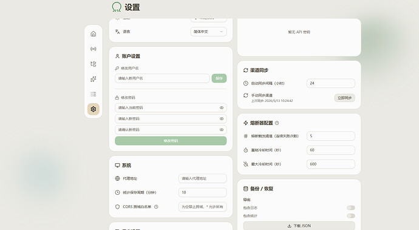419x230 pixels.
Task: Open the sparkle models icon in sidebar
Action: [94, 79]
